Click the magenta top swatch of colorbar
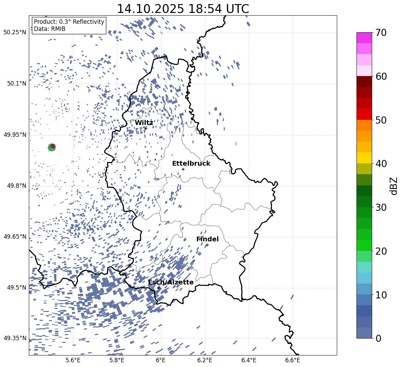The image size is (402, 367). coord(364,38)
